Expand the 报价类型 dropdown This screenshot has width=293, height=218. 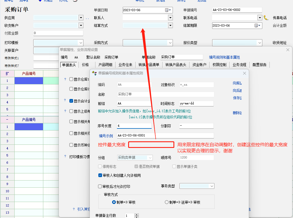(259, 43)
